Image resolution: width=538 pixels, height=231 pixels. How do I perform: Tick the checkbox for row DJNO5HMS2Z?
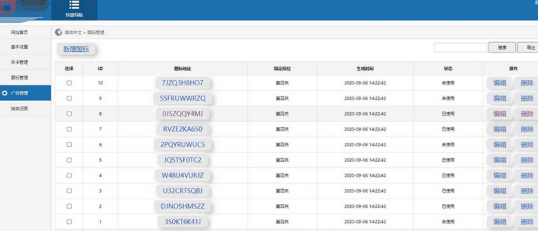(69, 206)
